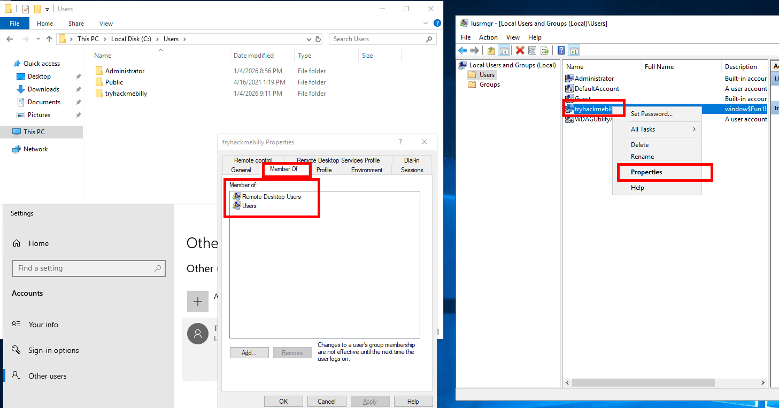Viewport: 779px width, 408px height.
Task: Click the blue Back arrow in lusrmgr toolbar
Action: click(x=462, y=51)
